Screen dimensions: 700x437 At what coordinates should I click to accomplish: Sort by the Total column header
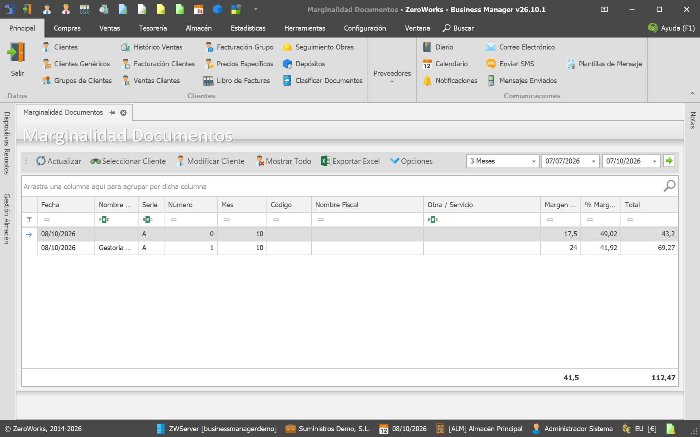click(x=649, y=205)
